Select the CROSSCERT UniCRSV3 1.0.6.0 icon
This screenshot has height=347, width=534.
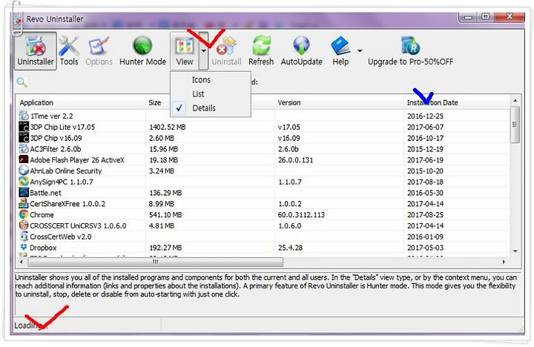pyautogui.click(x=24, y=225)
